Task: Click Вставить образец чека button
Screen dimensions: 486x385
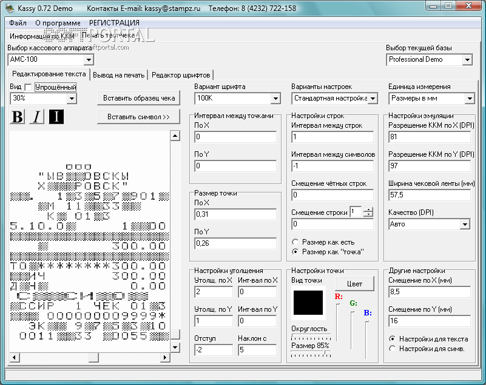Action: 139,98
